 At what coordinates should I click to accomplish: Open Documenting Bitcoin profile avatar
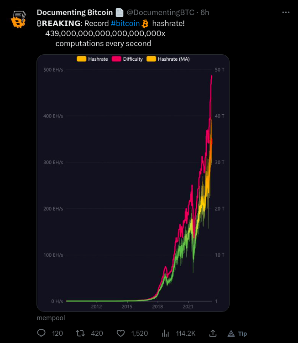click(x=18, y=19)
